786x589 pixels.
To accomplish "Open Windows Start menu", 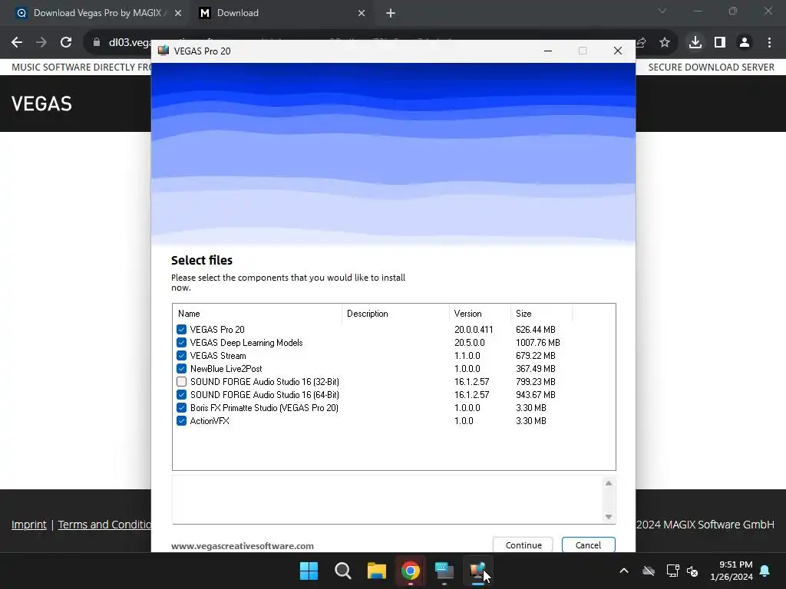I will pos(309,571).
